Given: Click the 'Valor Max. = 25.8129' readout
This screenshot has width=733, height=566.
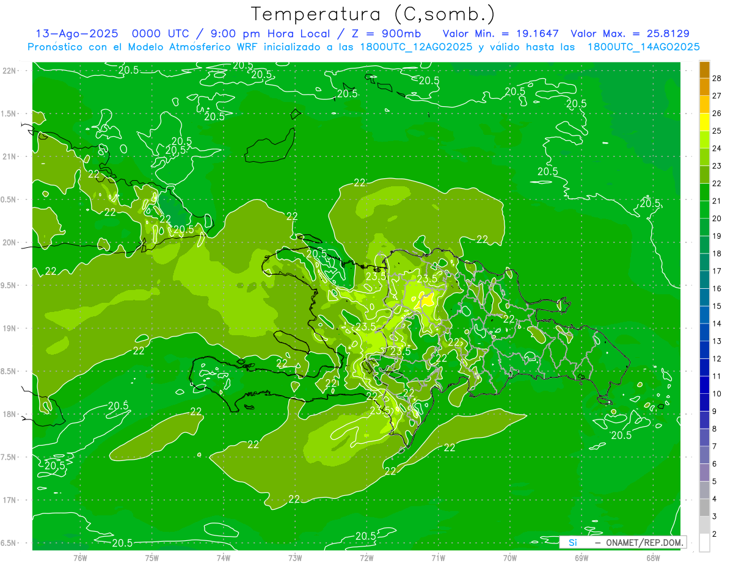Looking at the screenshot, I should pyautogui.click(x=630, y=34).
